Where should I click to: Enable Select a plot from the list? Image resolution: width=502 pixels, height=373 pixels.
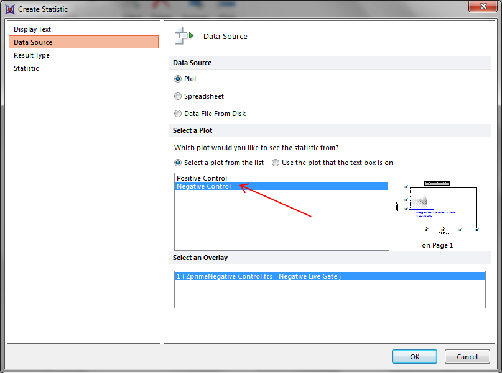tap(179, 163)
